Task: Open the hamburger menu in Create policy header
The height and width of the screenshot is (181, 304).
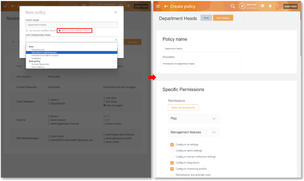Action: pyautogui.click(x=158, y=6)
